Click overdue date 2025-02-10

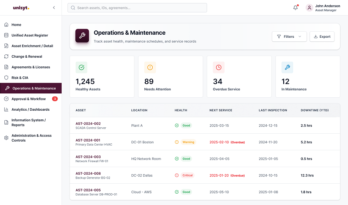click(219, 142)
